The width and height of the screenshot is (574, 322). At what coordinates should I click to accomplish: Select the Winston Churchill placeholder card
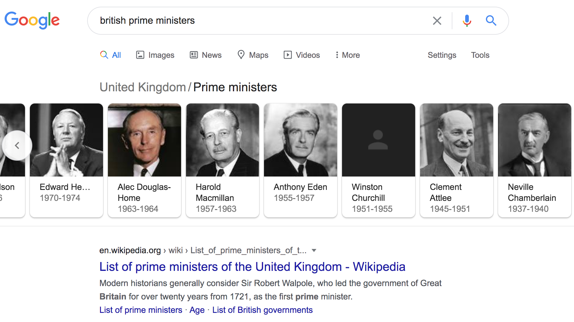point(378,160)
